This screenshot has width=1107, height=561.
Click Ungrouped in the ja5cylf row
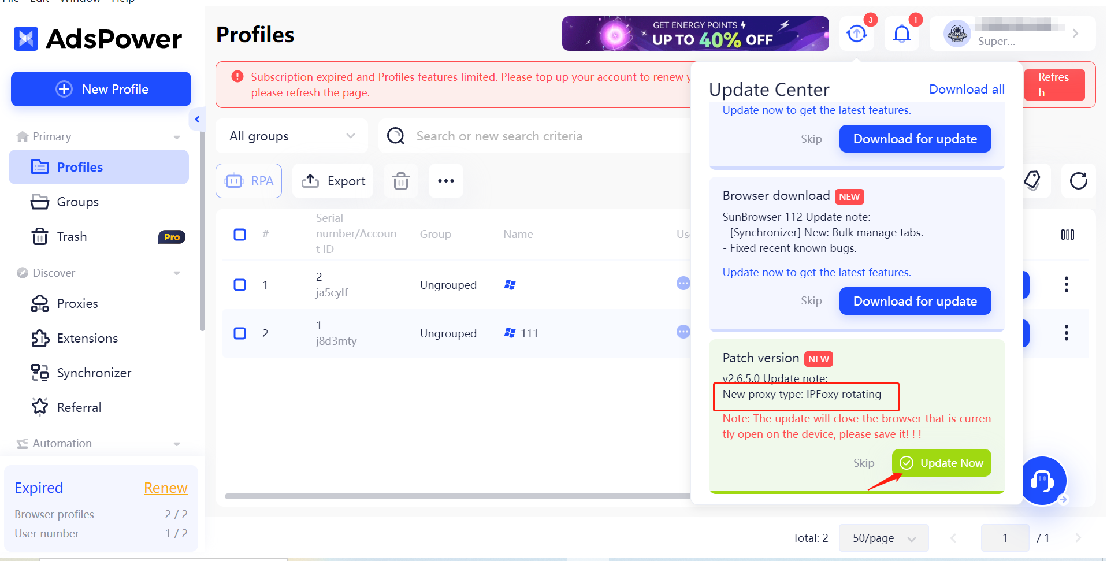[448, 285]
